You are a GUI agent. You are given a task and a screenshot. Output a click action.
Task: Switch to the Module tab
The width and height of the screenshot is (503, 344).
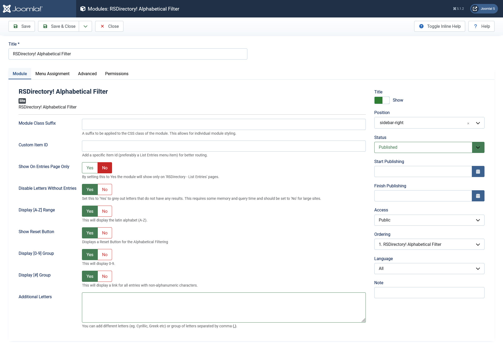(x=20, y=74)
